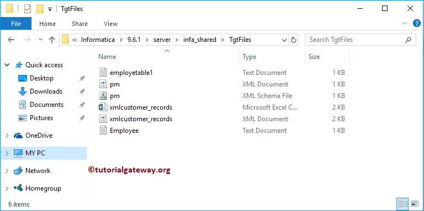Open the File menu tab
The image size is (424, 211).
[x=16, y=24]
